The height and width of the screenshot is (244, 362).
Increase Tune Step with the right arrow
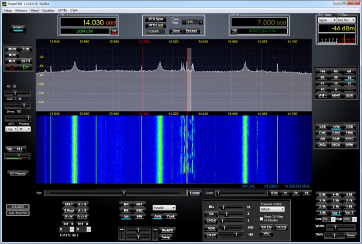[x=201, y=22]
